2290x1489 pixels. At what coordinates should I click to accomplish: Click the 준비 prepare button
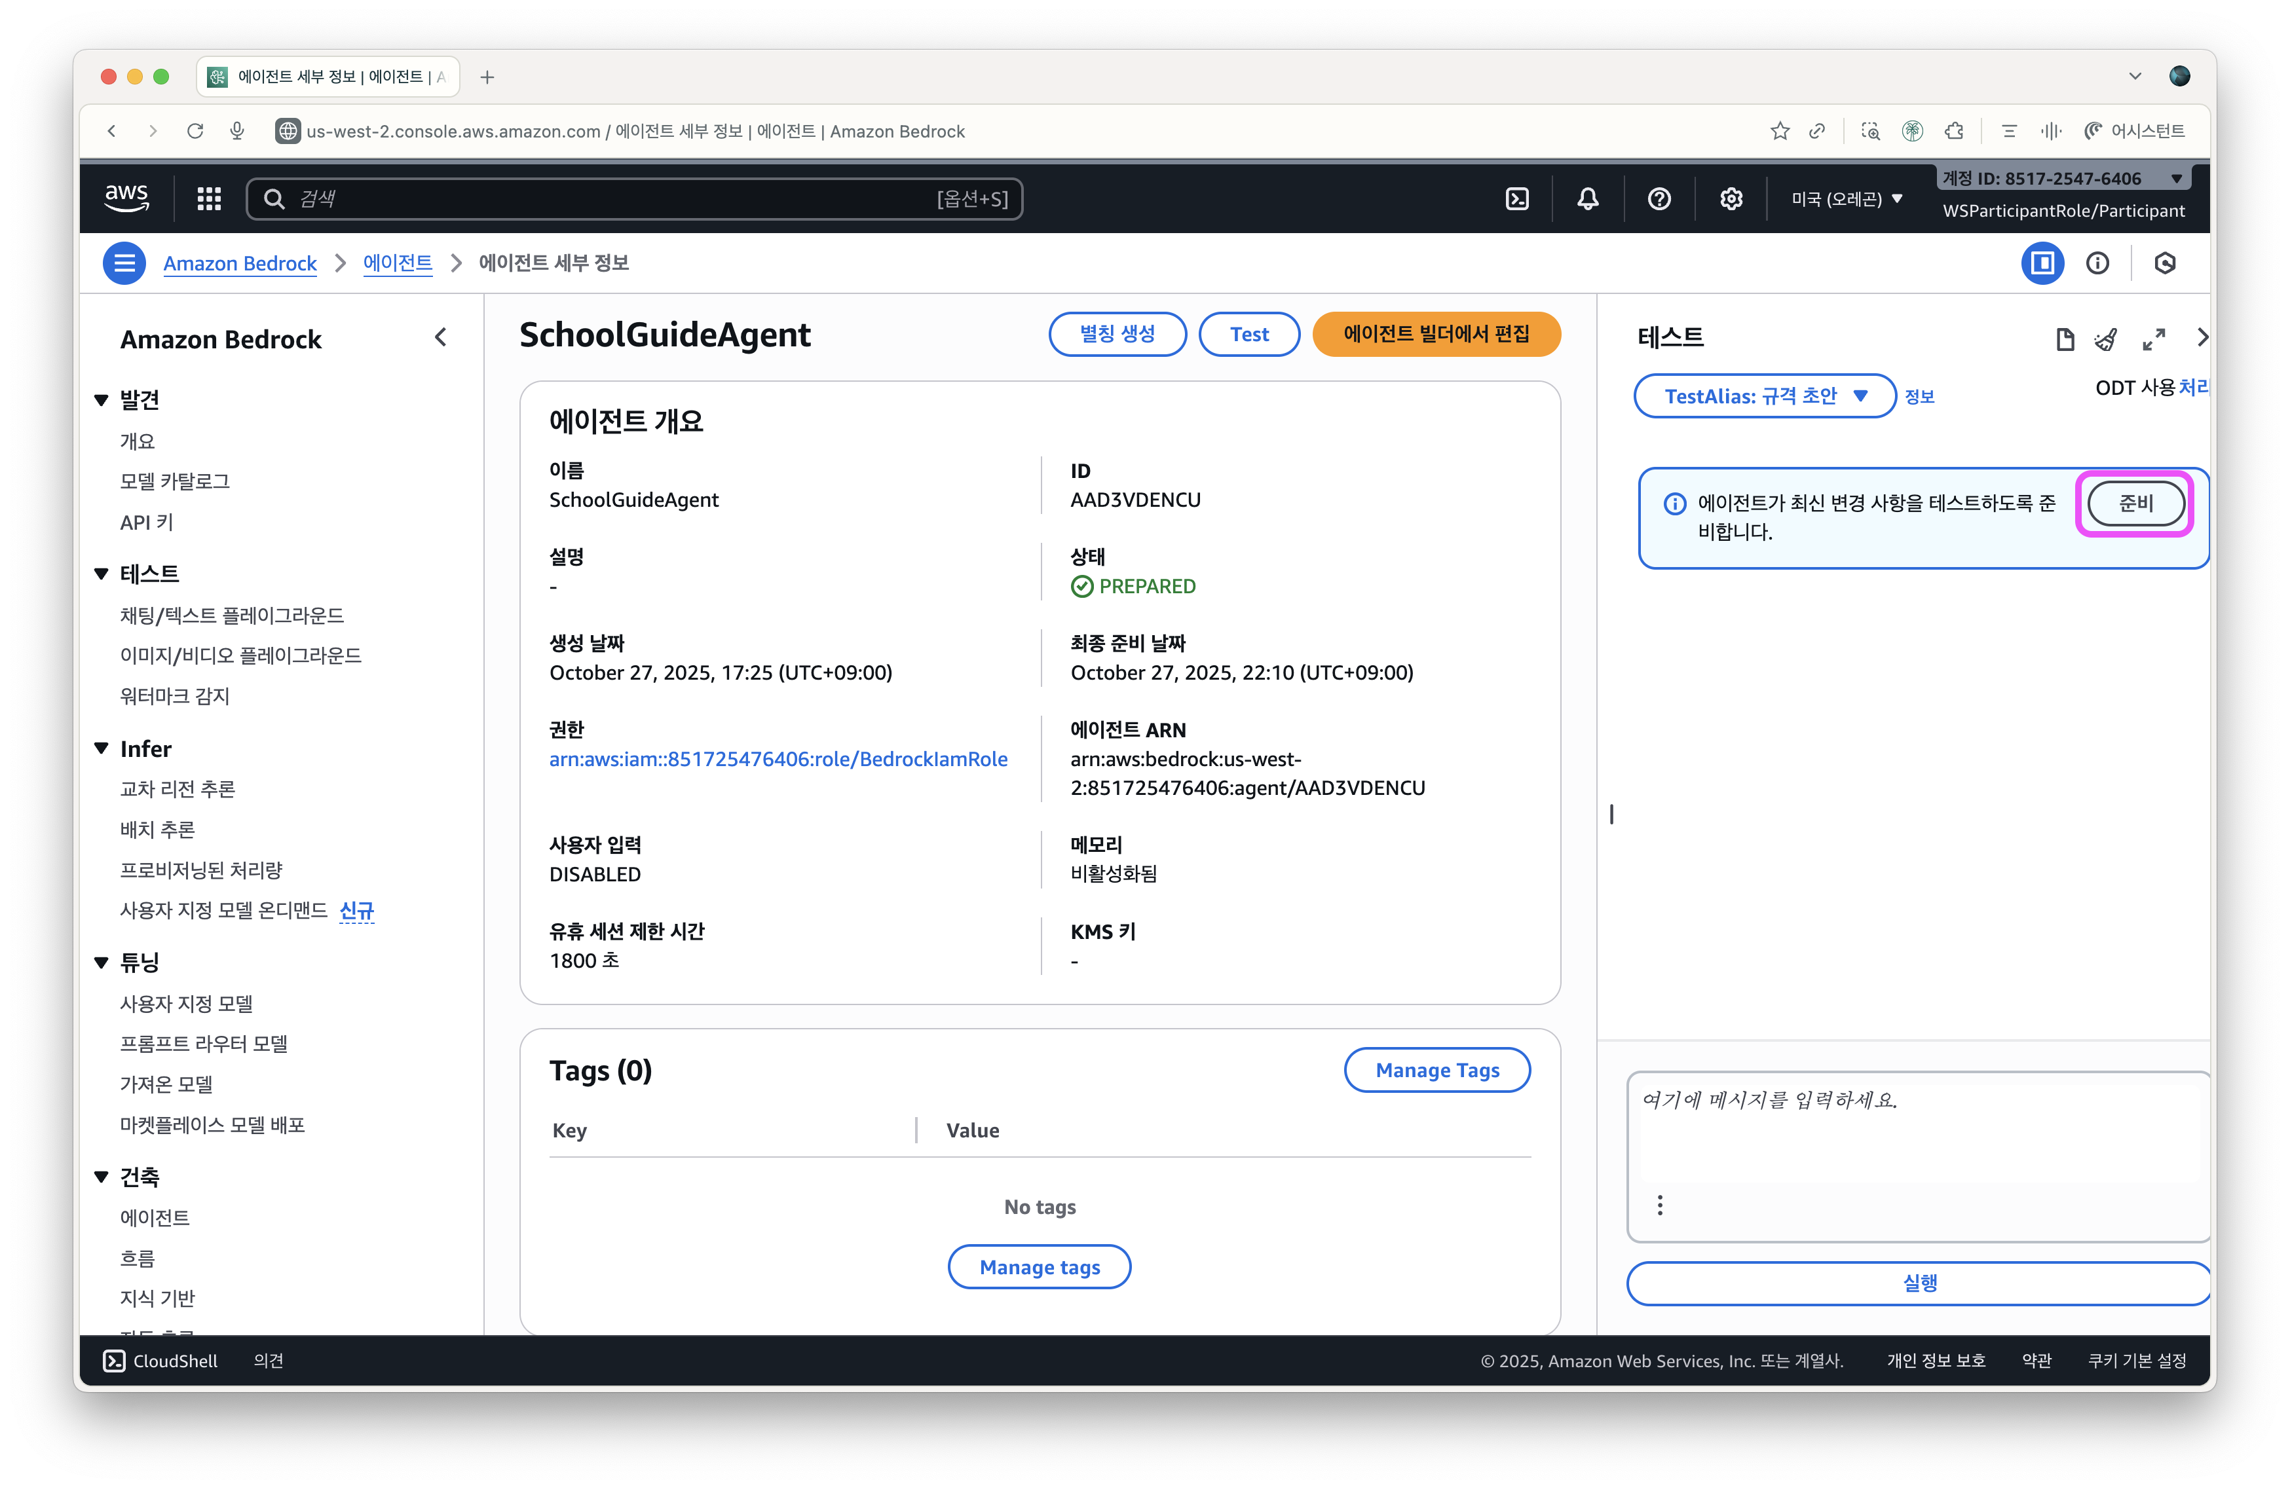(2135, 503)
